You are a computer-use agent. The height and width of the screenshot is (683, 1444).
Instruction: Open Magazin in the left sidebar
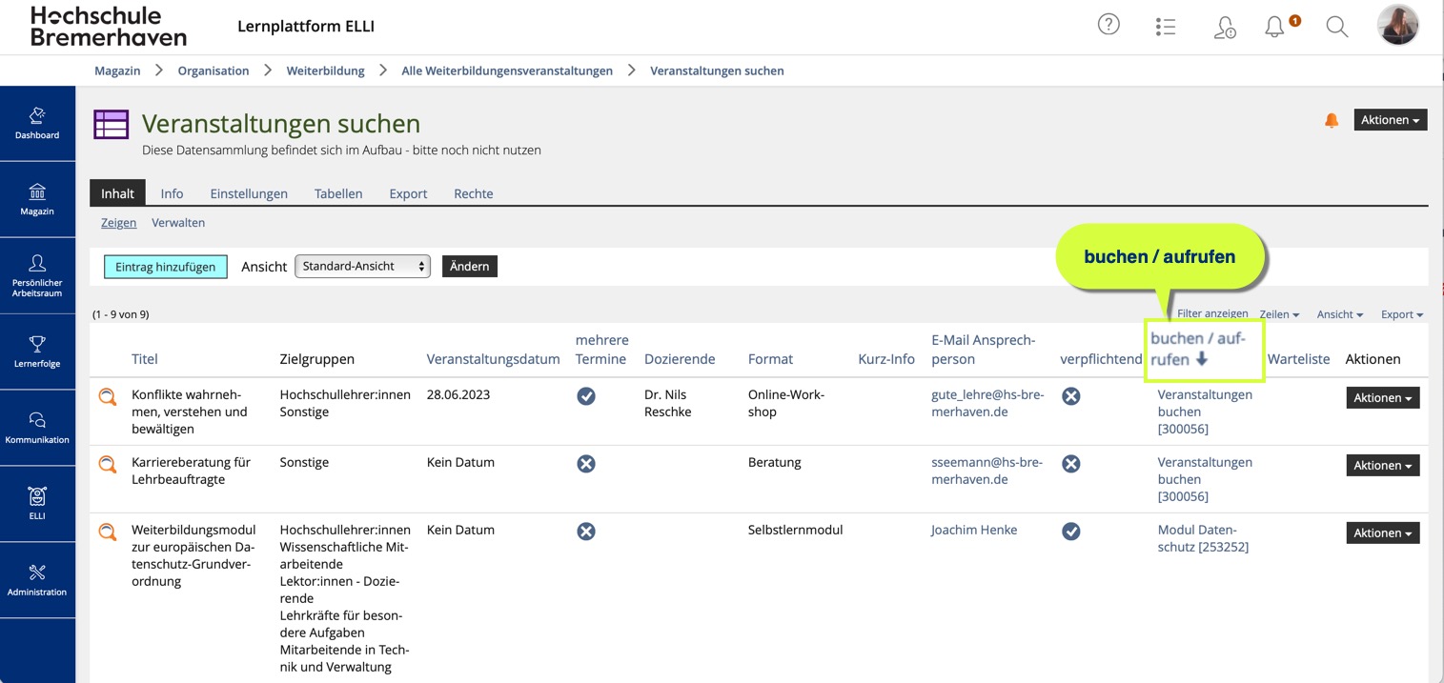click(x=37, y=199)
